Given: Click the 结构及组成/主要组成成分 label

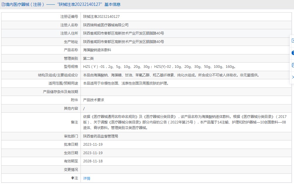Looking at the screenshot, I should pos(58,75).
